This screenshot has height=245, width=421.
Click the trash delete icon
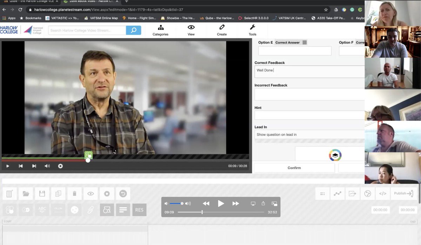click(74, 194)
